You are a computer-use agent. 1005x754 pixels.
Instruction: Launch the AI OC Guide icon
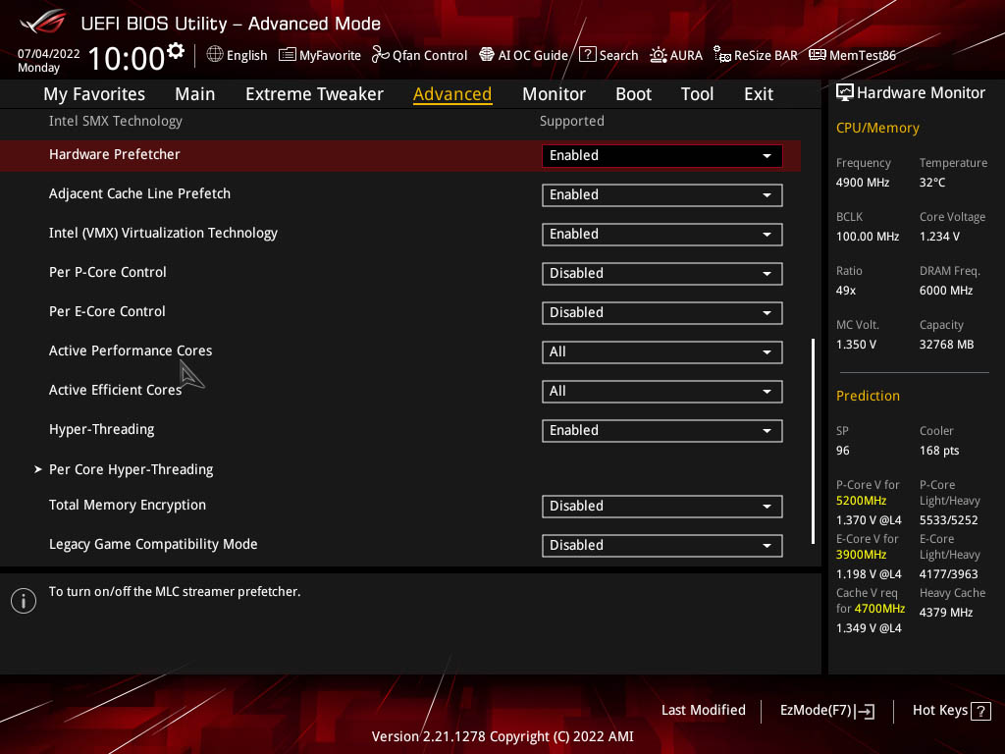tap(487, 55)
